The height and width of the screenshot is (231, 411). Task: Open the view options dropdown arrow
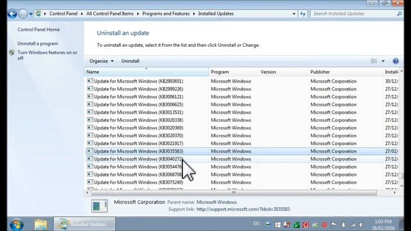point(383,61)
